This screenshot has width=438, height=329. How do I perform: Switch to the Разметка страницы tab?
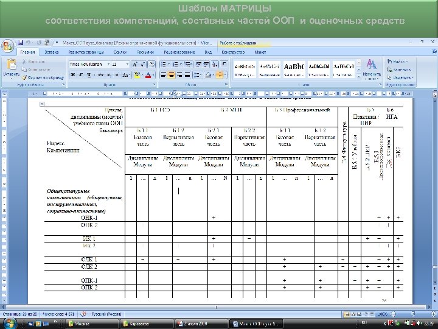coord(86,52)
